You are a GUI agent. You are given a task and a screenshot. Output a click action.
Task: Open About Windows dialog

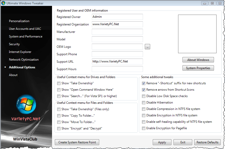(x=198, y=60)
